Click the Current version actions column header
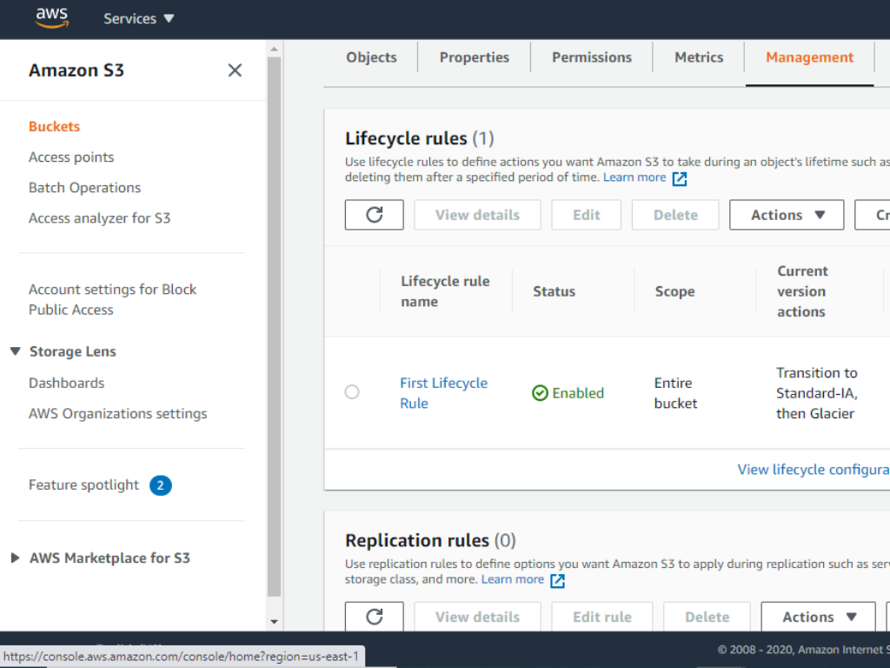The width and height of the screenshot is (890, 668). click(802, 291)
